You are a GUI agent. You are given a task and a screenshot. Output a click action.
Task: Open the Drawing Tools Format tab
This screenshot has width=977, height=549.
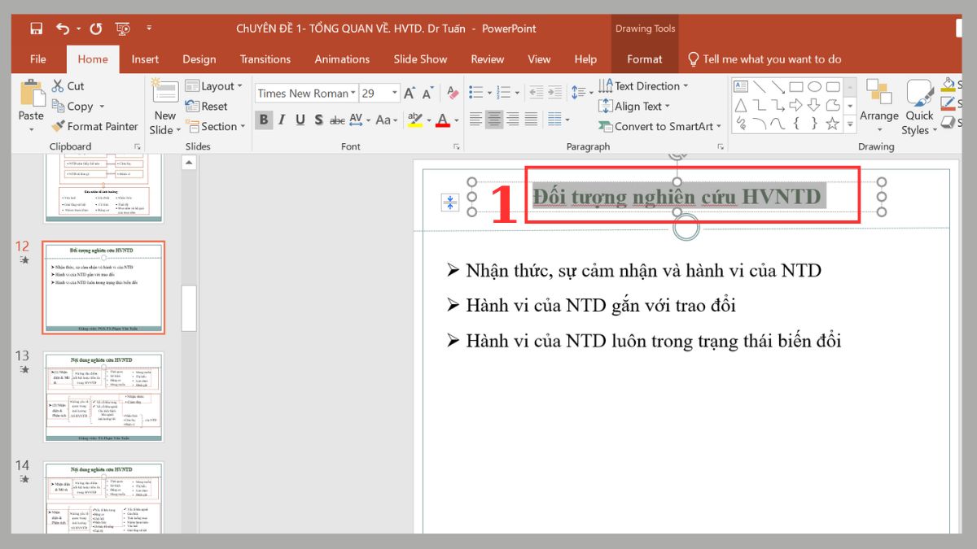645,59
